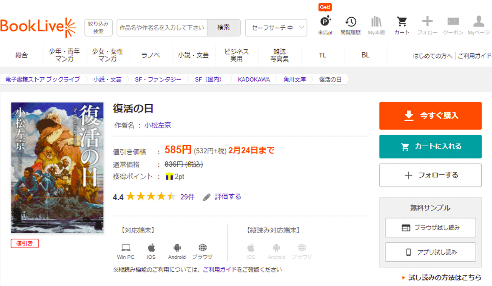
Task: Open author link 小松左京
Action: click(158, 125)
